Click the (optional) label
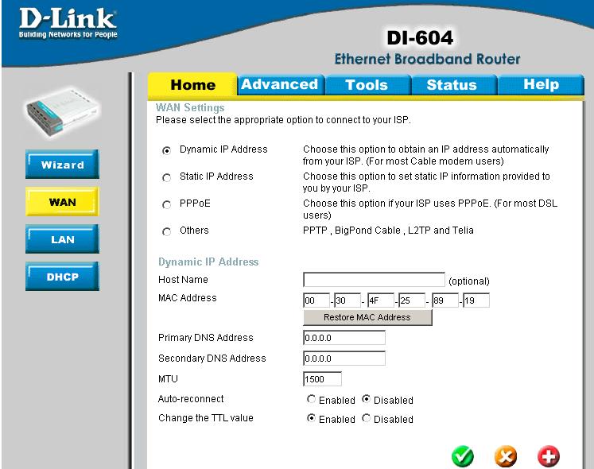594x469 pixels. point(469,281)
